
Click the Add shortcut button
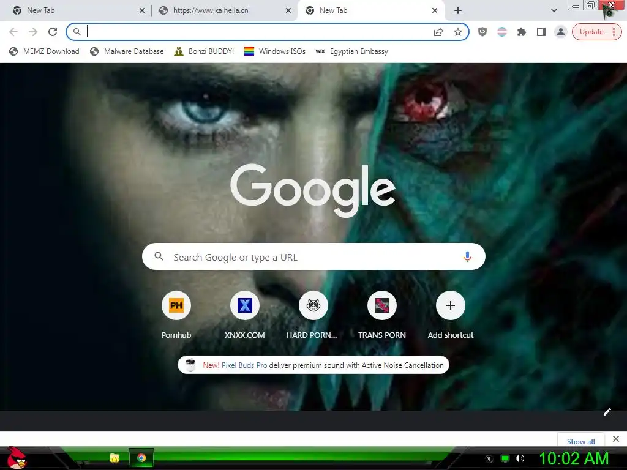click(x=450, y=315)
